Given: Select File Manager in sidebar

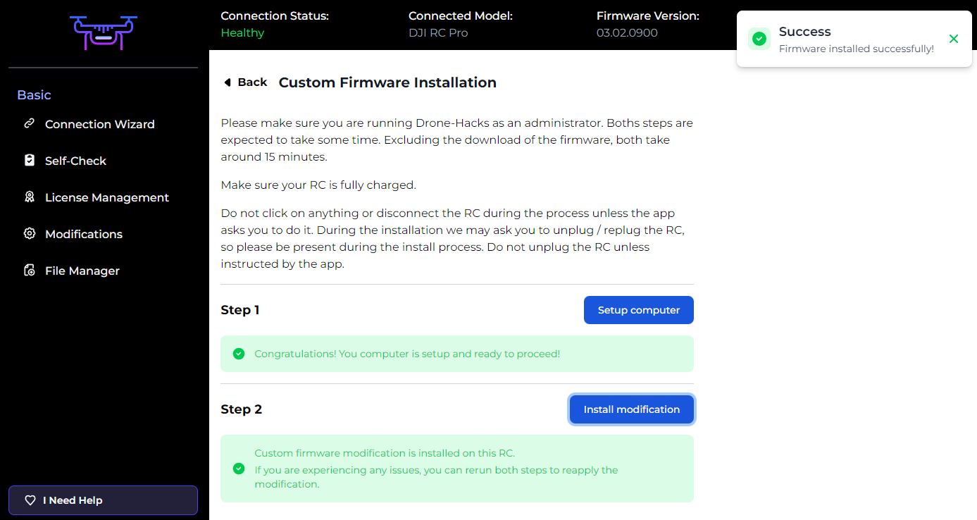Looking at the screenshot, I should [x=82, y=271].
